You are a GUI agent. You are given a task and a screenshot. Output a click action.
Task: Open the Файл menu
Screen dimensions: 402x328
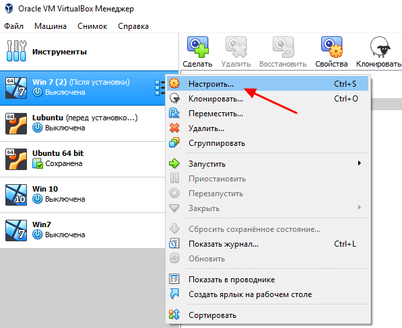pyautogui.click(x=14, y=26)
